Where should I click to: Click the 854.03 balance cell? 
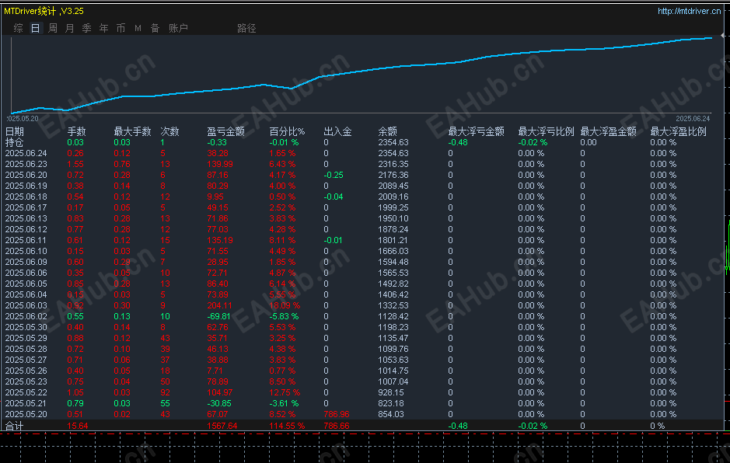pos(390,414)
